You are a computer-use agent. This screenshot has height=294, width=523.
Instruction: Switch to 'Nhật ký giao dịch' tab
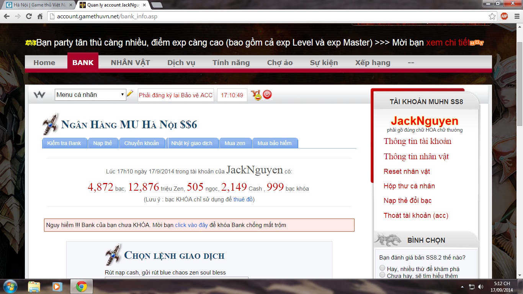(191, 143)
